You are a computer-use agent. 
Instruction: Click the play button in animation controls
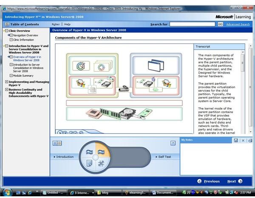coord(60,133)
